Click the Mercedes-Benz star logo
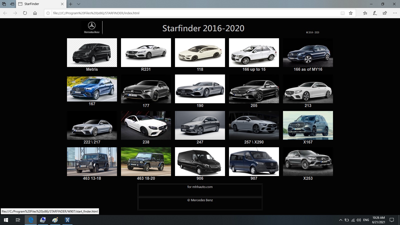Viewport: 400px width, 225px height. point(92,27)
